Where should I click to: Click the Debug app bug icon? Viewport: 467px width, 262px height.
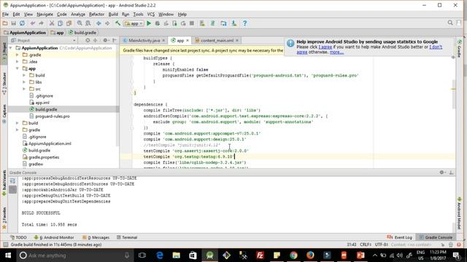(158, 23)
